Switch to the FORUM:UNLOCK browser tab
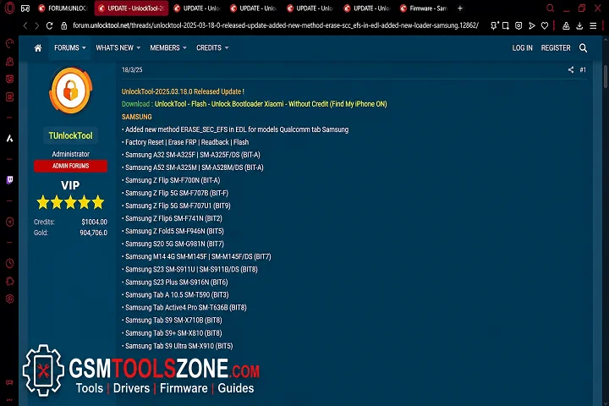The height and width of the screenshot is (406, 609). pos(63,8)
